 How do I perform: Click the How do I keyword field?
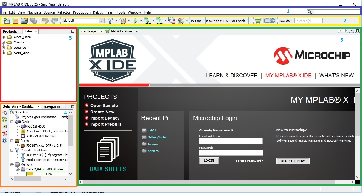(x=308, y=21)
